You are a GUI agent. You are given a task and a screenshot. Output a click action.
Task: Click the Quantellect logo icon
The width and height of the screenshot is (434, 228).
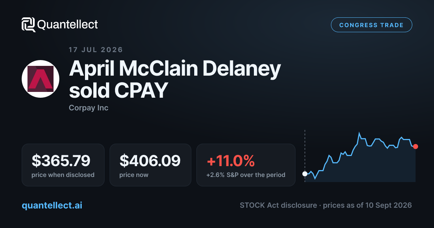(x=29, y=25)
